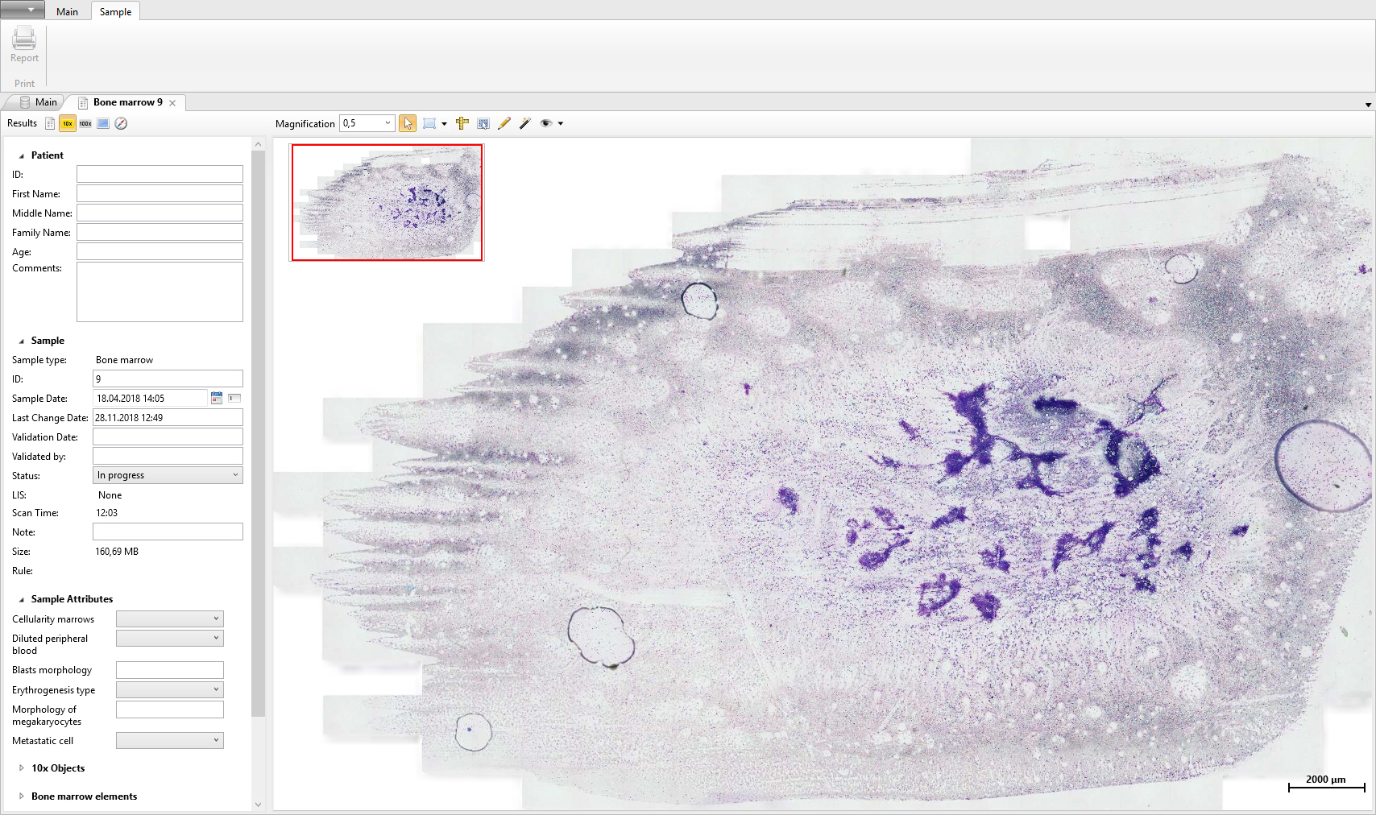Open the Status dropdown showing In progress
The height and width of the screenshot is (815, 1376).
(168, 475)
